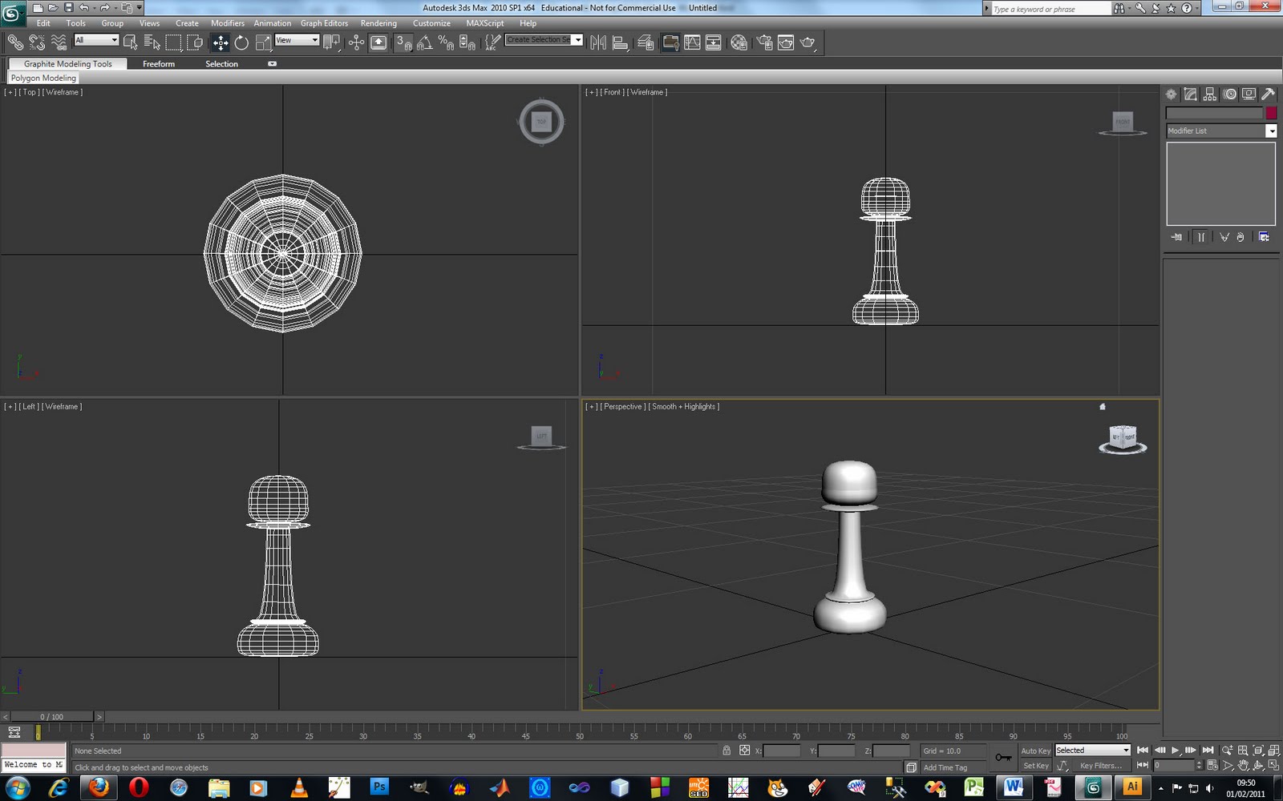Click the object color swatch in the command panel
Image resolution: width=1283 pixels, height=801 pixels.
pos(1271,113)
